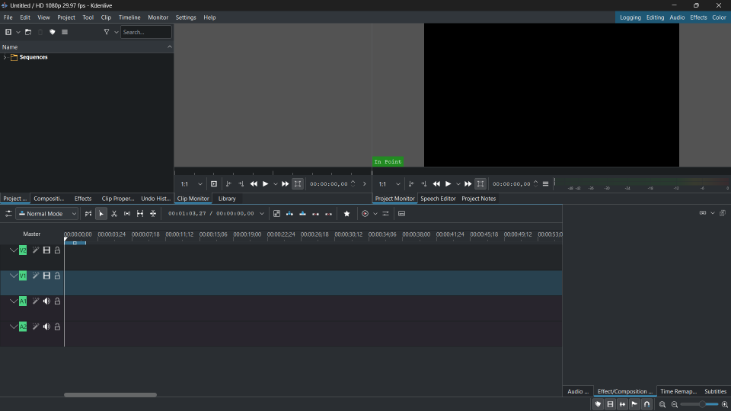
Task: Open Clip Monitor 1:1 zoom dropdown
Action: (192, 184)
